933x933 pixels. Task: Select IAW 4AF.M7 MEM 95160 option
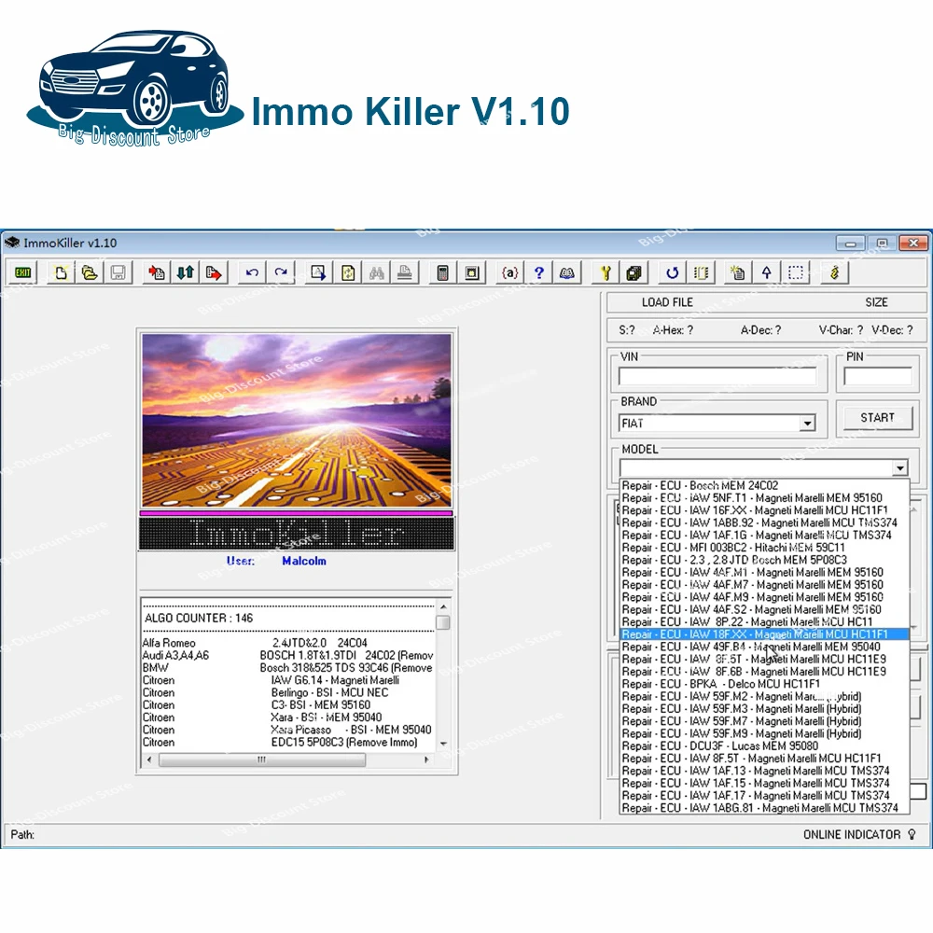tap(764, 585)
